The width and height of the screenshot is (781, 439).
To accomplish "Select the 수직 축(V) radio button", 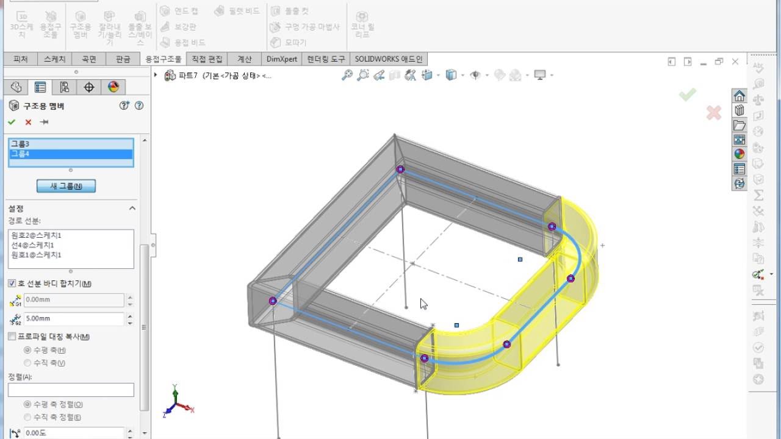I will (x=27, y=363).
